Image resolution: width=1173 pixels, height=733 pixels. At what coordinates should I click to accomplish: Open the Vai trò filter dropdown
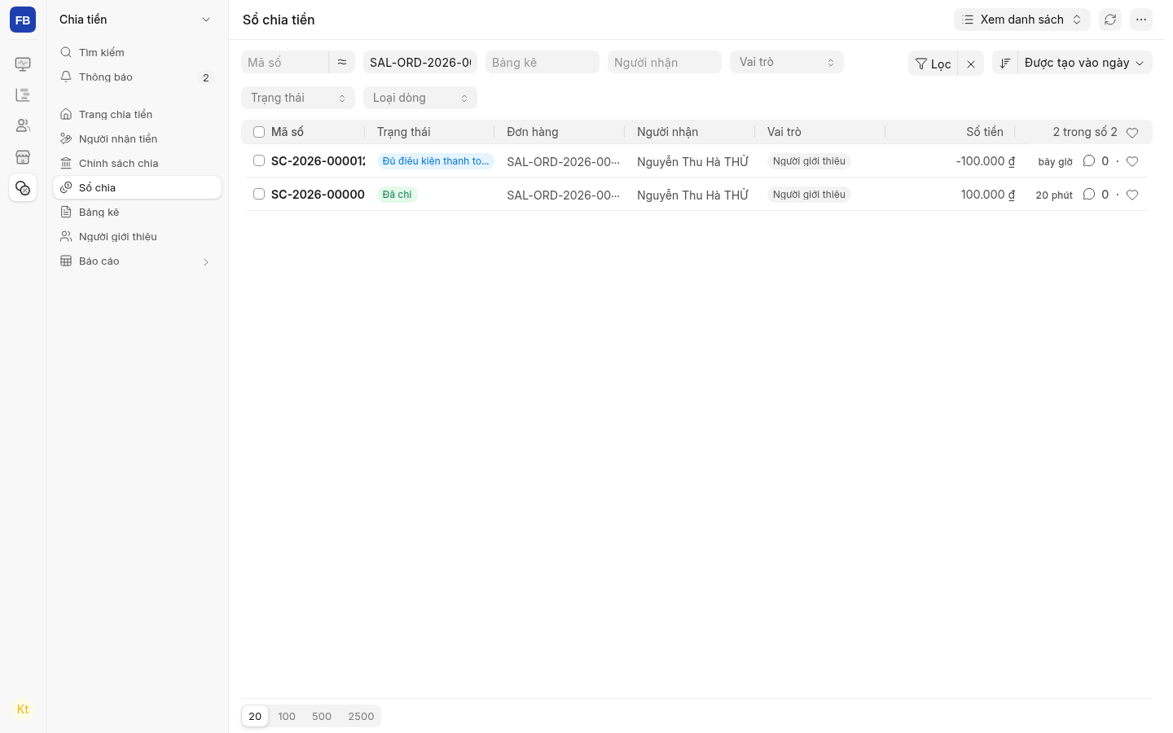[787, 62]
